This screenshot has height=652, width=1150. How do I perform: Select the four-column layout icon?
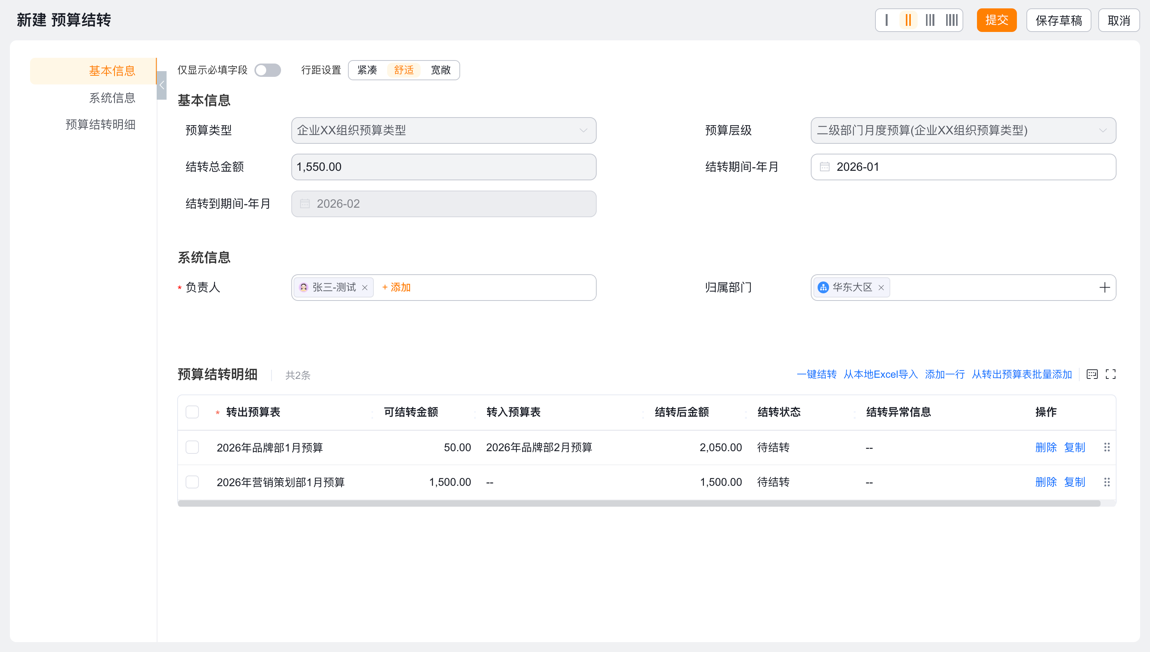click(952, 20)
